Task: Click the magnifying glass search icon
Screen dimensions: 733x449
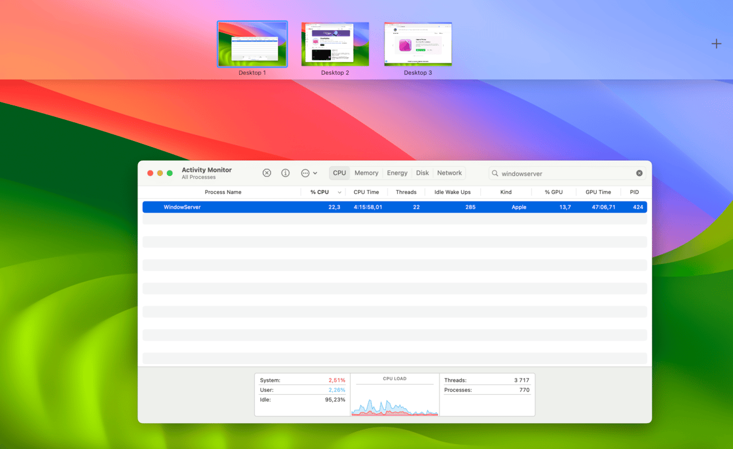Action: pos(495,174)
